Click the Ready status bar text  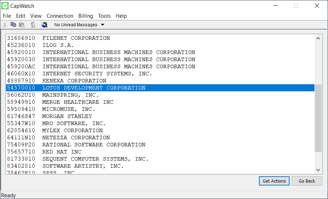point(9,195)
